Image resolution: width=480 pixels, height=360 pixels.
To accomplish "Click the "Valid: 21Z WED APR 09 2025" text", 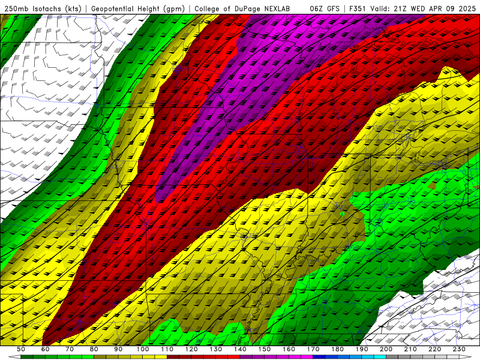I will tap(423, 8).
